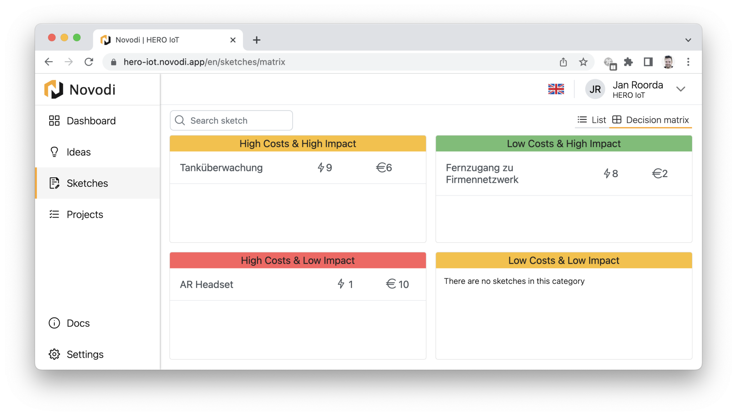The height and width of the screenshot is (416, 737).
Task: Expand the Jan Roorda user menu chevron
Action: coord(681,89)
